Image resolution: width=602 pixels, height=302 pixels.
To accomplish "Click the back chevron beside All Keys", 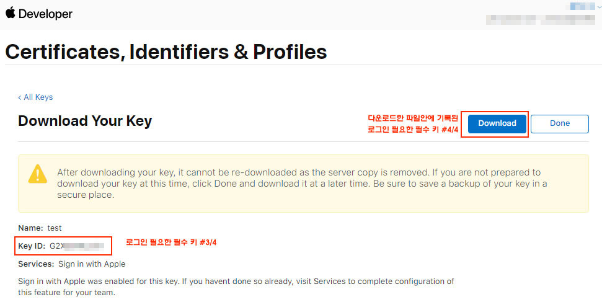I will coord(20,97).
